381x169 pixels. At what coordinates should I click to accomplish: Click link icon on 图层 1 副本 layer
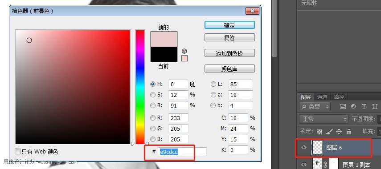pyautogui.click(x=325, y=165)
